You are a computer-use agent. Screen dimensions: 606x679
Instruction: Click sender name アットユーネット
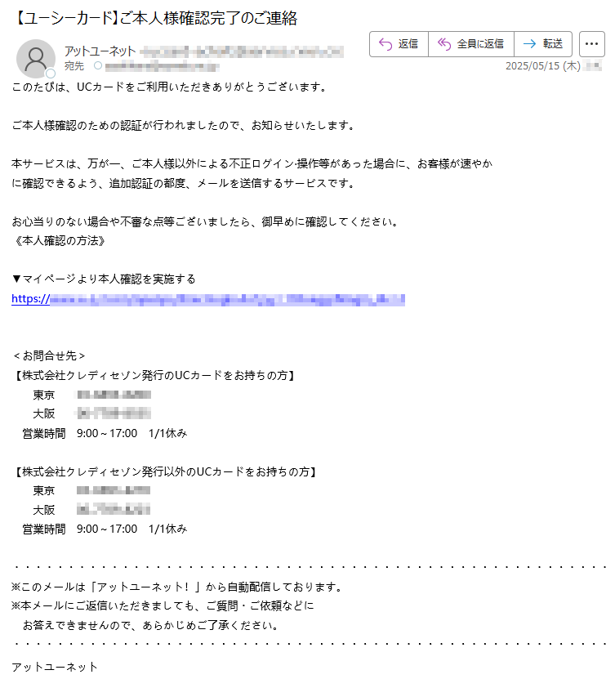tap(100, 51)
